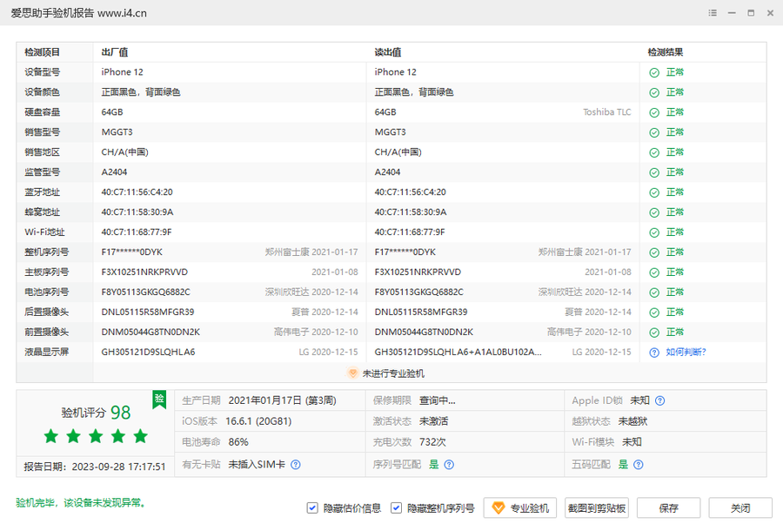The width and height of the screenshot is (783, 531).
Task: Click the green check icon for 后置摄像头 row
Action: 654,313
